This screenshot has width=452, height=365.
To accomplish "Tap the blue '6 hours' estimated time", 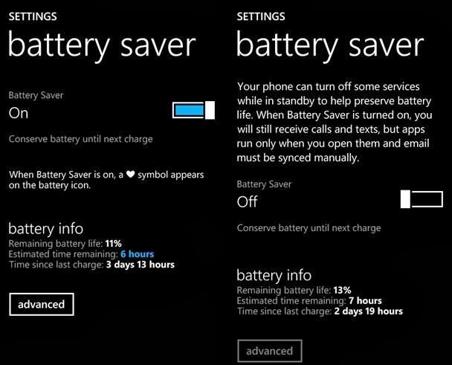I will tap(138, 254).
